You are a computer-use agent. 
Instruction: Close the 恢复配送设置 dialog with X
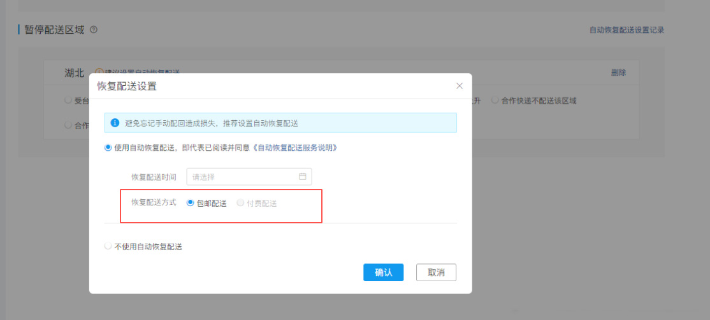click(459, 86)
